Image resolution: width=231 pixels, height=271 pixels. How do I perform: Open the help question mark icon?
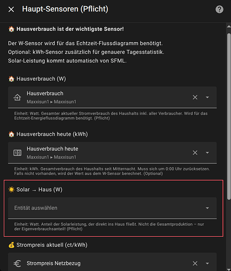(x=220, y=9)
